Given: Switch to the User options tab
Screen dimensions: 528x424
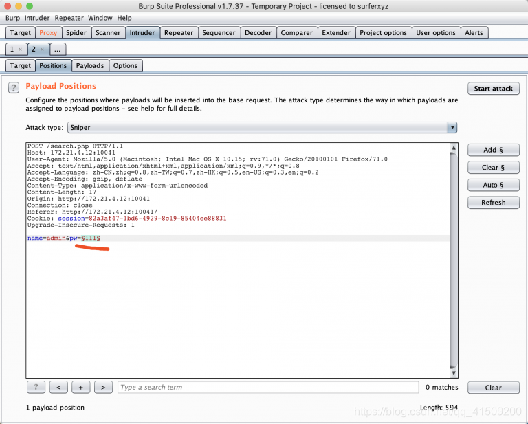Looking at the screenshot, I should pos(436,32).
